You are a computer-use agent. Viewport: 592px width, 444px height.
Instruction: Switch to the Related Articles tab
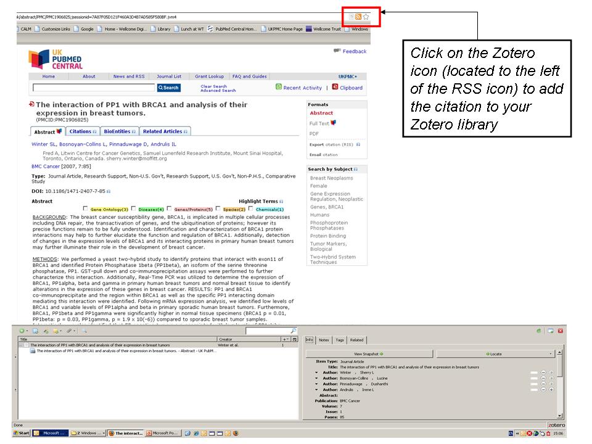(165, 131)
